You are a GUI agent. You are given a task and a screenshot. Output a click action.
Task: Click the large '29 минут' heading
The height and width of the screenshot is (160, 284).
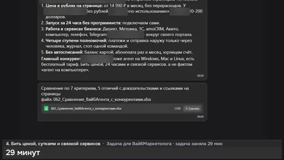pyautogui.click(x=23, y=152)
